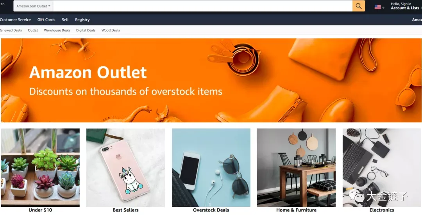Switch to the Warehouse Deals tab
422x215 pixels.
[x=57, y=30]
